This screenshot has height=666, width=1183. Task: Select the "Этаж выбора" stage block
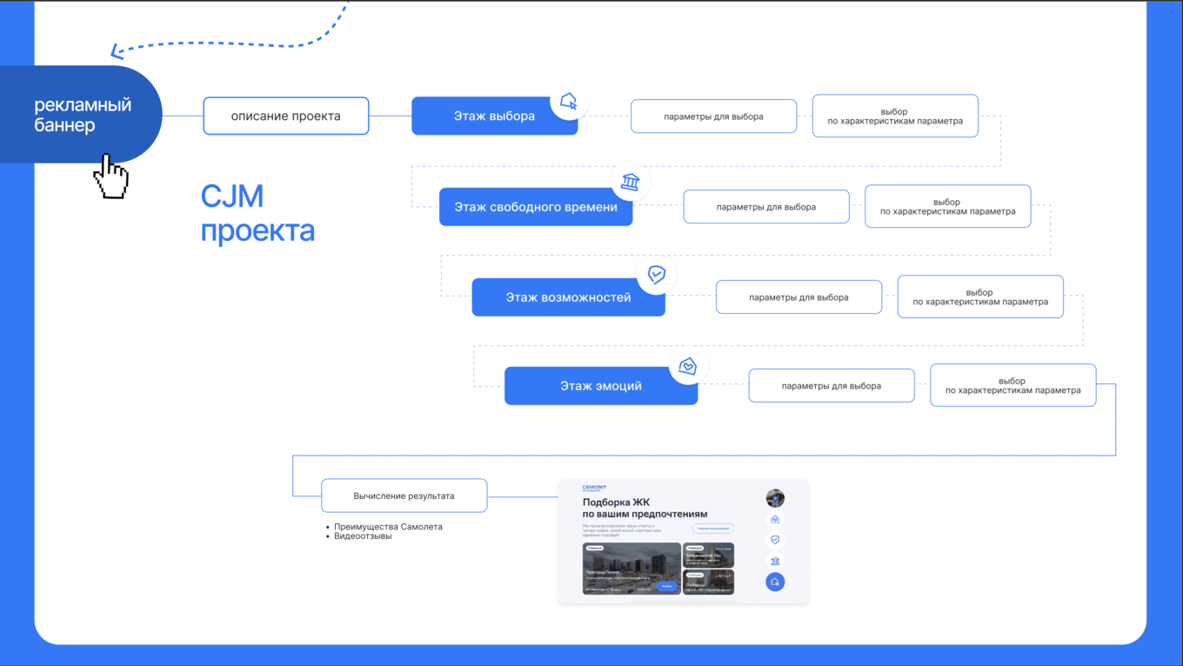pyautogui.click(x=494, y=116)
